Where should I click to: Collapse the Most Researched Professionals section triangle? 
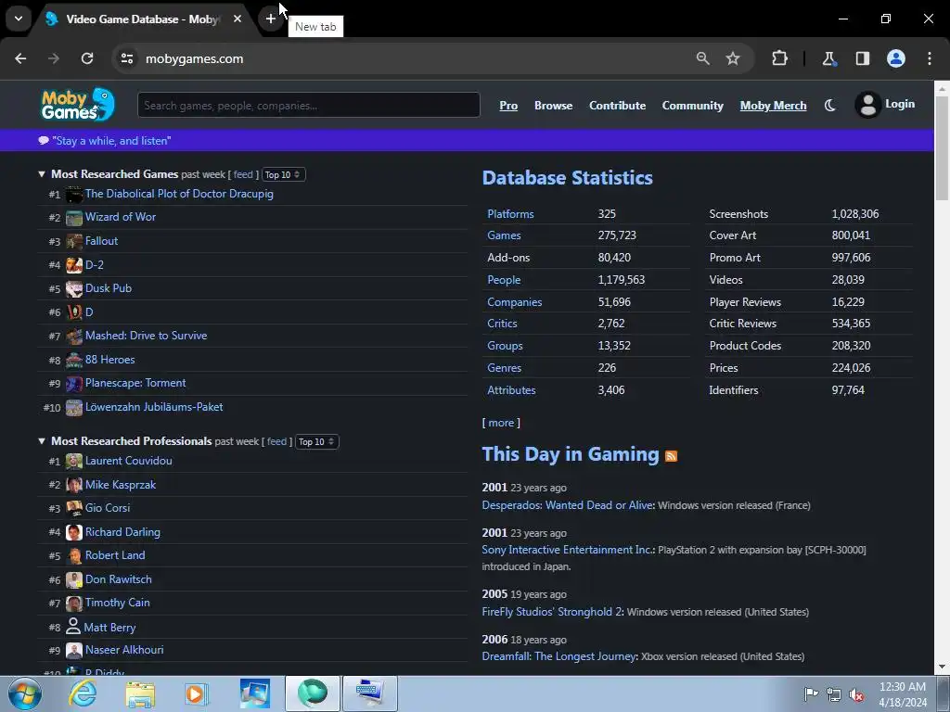[42, 441]
